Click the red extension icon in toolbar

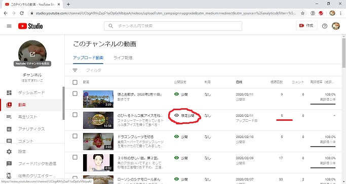pos(321,13)
